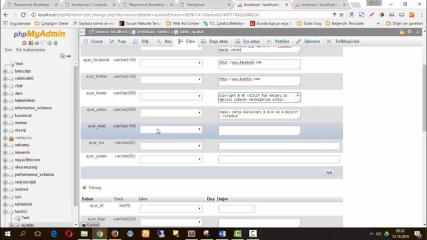Switch to the Yetkiler tab
This screenshot has width=427, height=240.
pyautogui.click(x=278, y=41)
